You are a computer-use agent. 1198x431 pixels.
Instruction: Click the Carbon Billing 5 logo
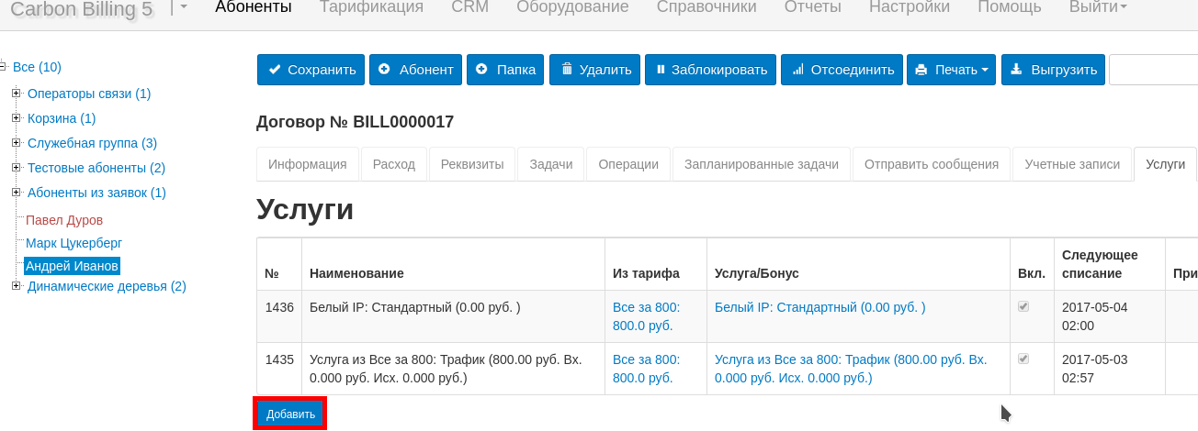pos(81,9)
